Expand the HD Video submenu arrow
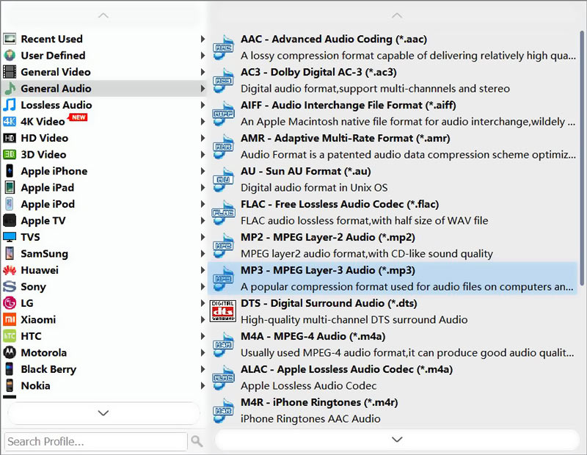 203,138
